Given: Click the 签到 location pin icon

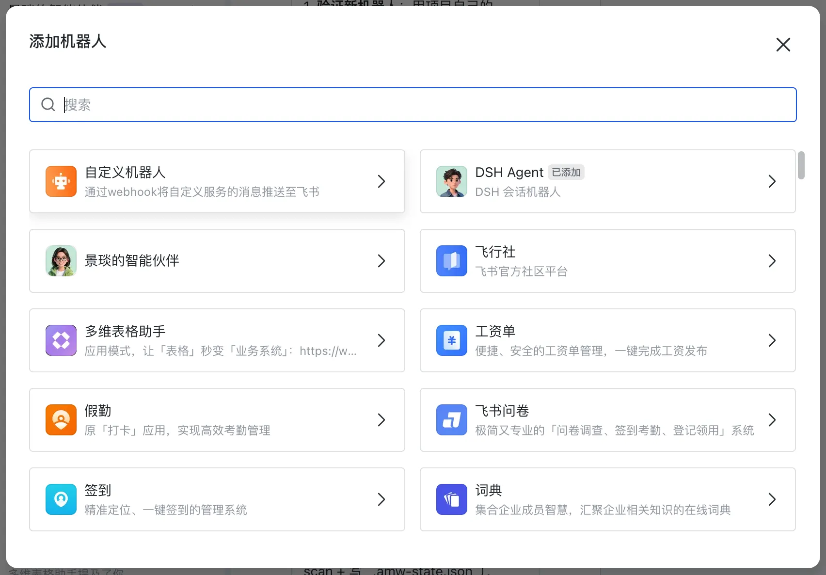Looking at the screenshot, I should point(61,499).
